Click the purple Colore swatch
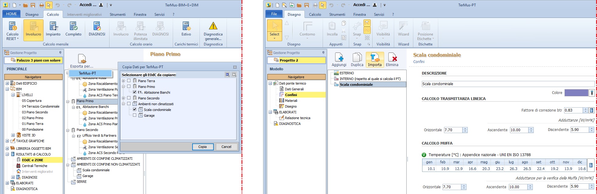The height and width of the screenshot is (194, 597). pyautogui.click(x=576, y=93)
